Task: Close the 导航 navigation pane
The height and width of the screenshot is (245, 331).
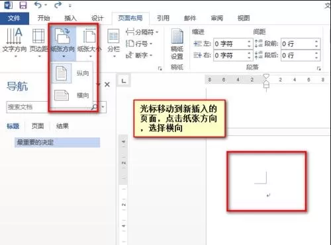Action: pos(107,85)
